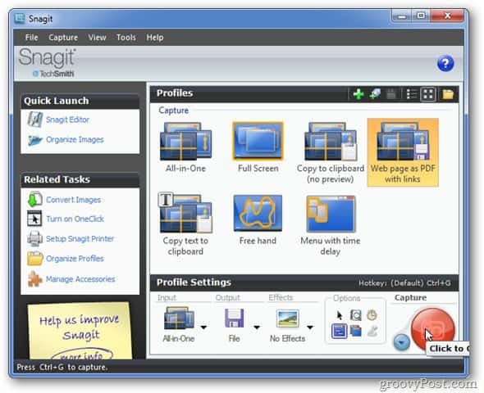The height and width of the screenshot is (393, 484).
Task: Select Web page as PDF with links profile
Action: pos(403,152)
